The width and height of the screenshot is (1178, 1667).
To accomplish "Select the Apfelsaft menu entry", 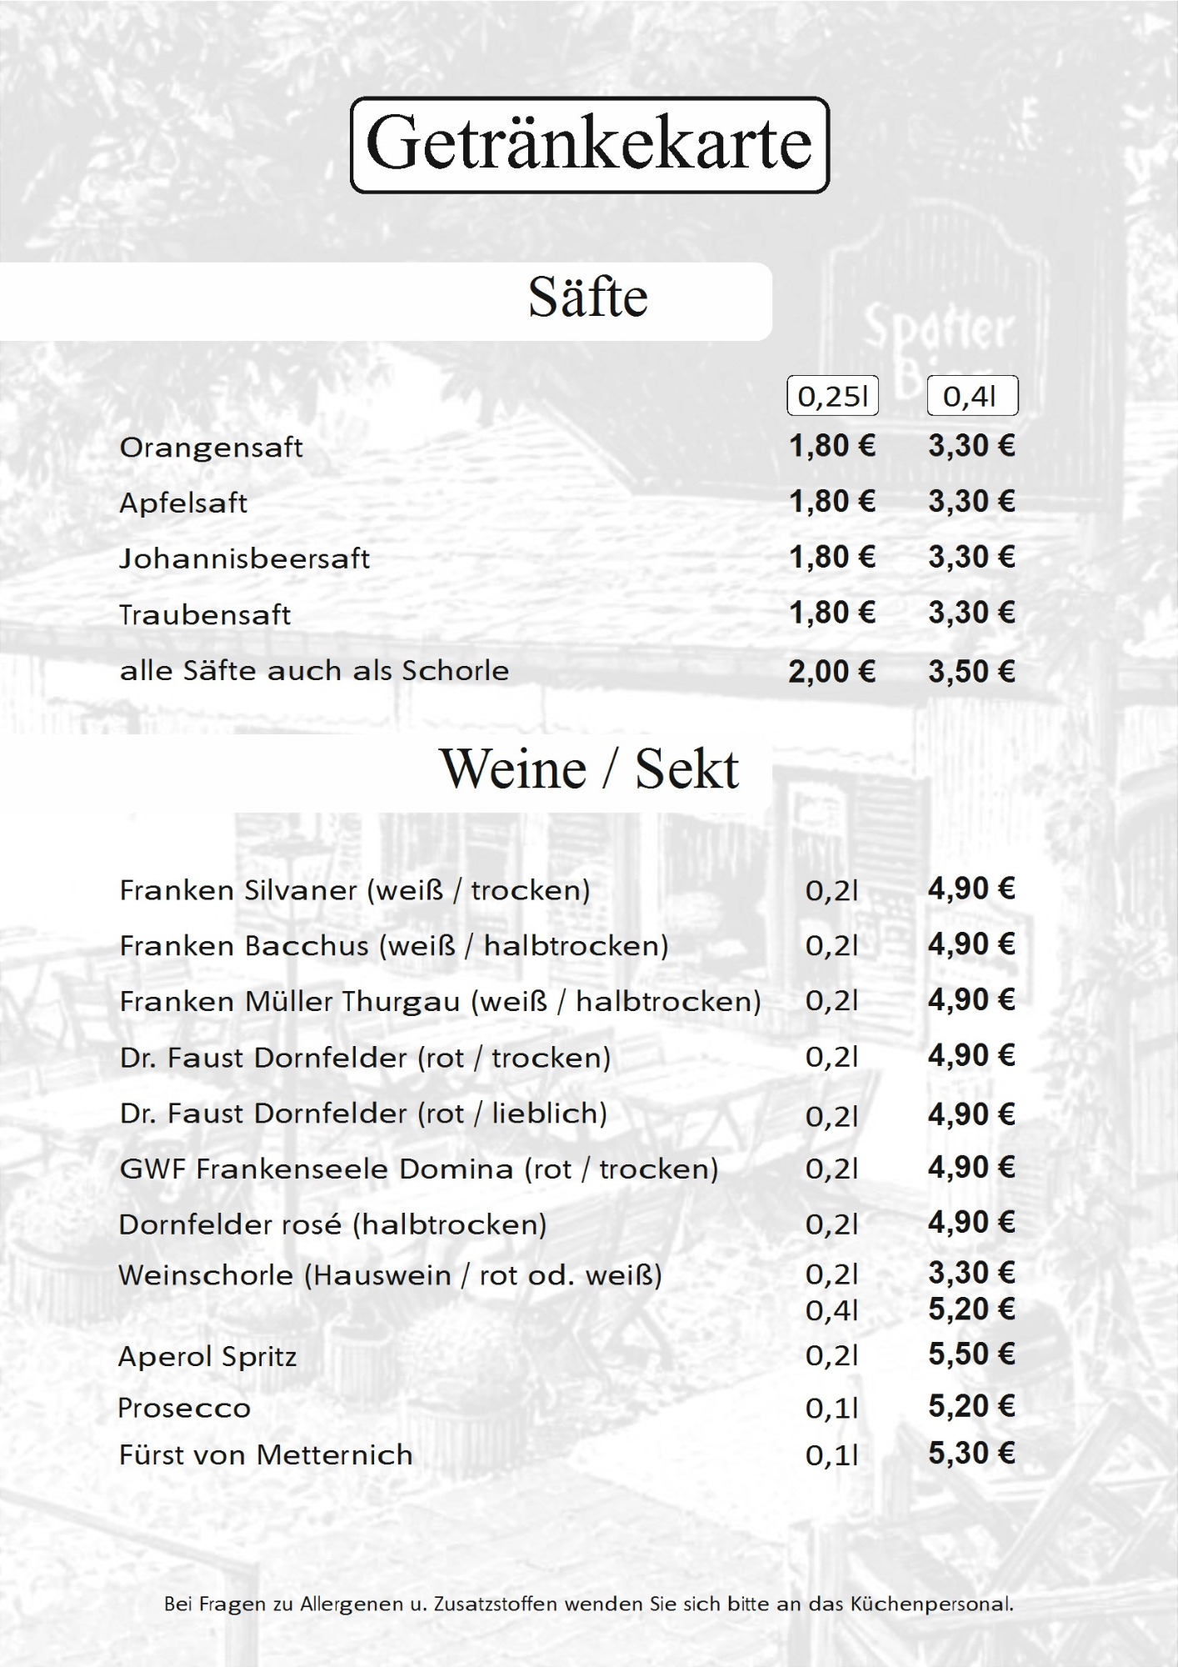I will click(183, 503).
